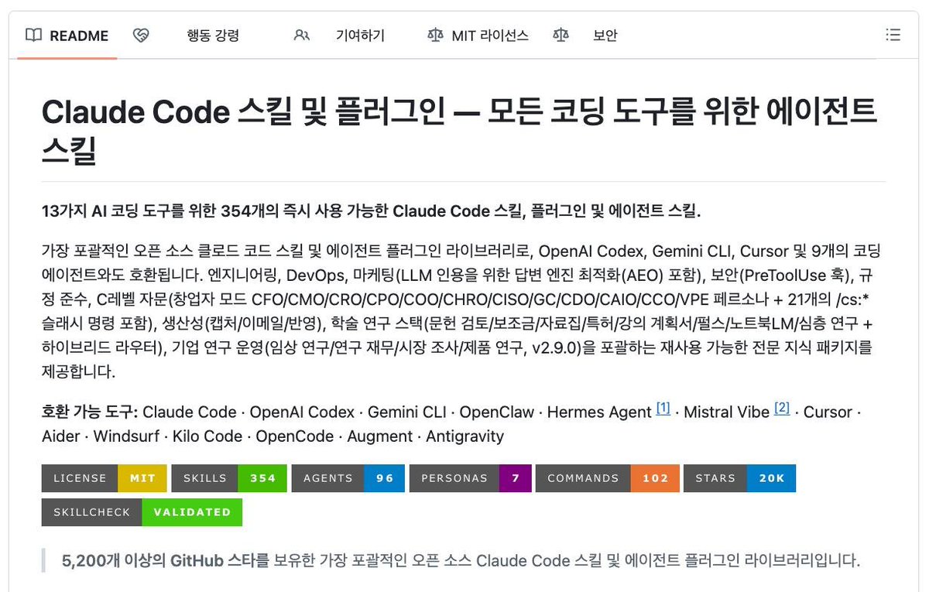
Task: Click the PERSONAS 7 badge
Action: (470, 478)
